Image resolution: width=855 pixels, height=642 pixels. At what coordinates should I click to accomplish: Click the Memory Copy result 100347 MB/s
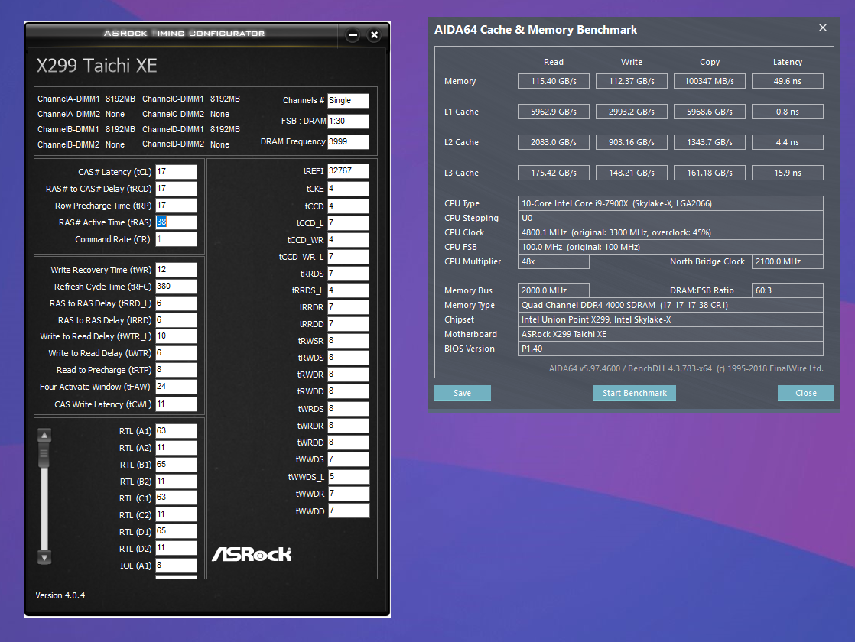pos(710,81)
